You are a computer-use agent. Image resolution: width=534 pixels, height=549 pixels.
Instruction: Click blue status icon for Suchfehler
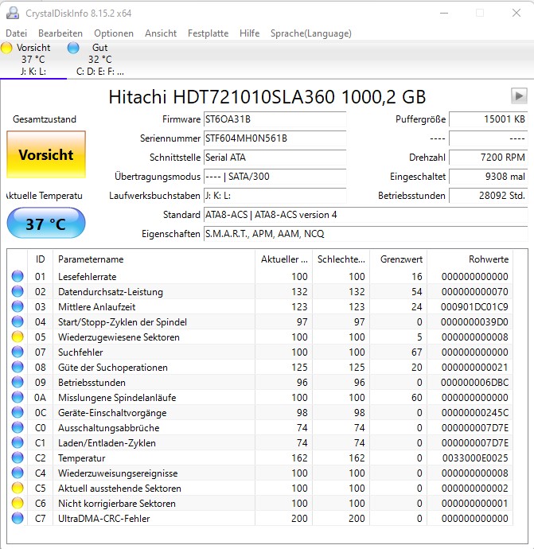18,352
